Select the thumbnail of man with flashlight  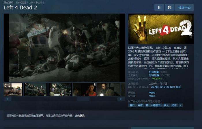(109, 89)
